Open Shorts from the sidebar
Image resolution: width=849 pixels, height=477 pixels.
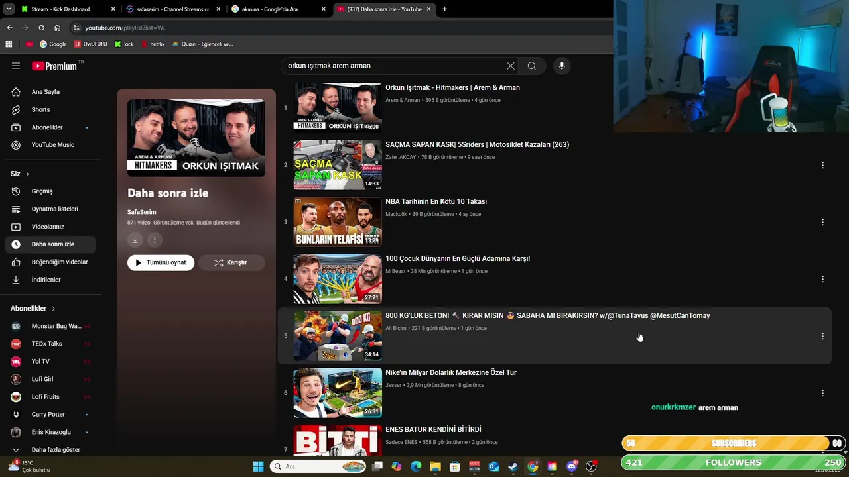pyautogui.click(x=50, y=110)
